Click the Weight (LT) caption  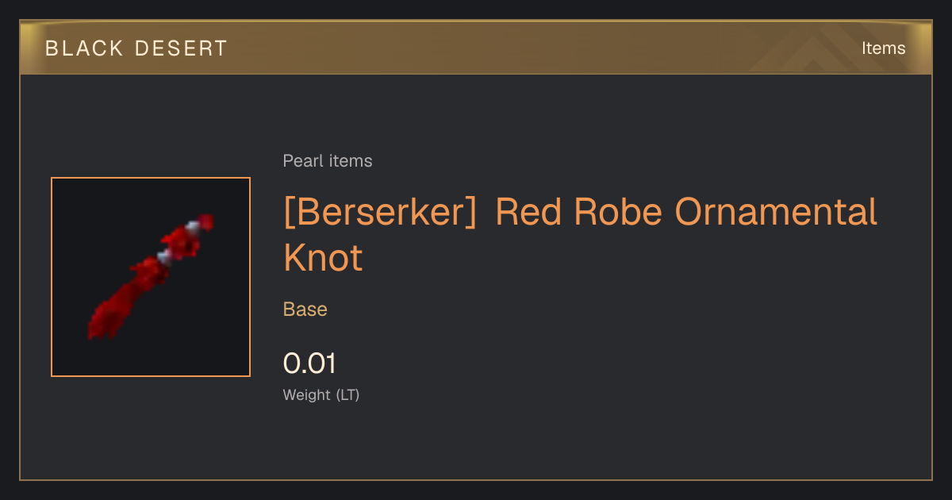coord(321,394)
